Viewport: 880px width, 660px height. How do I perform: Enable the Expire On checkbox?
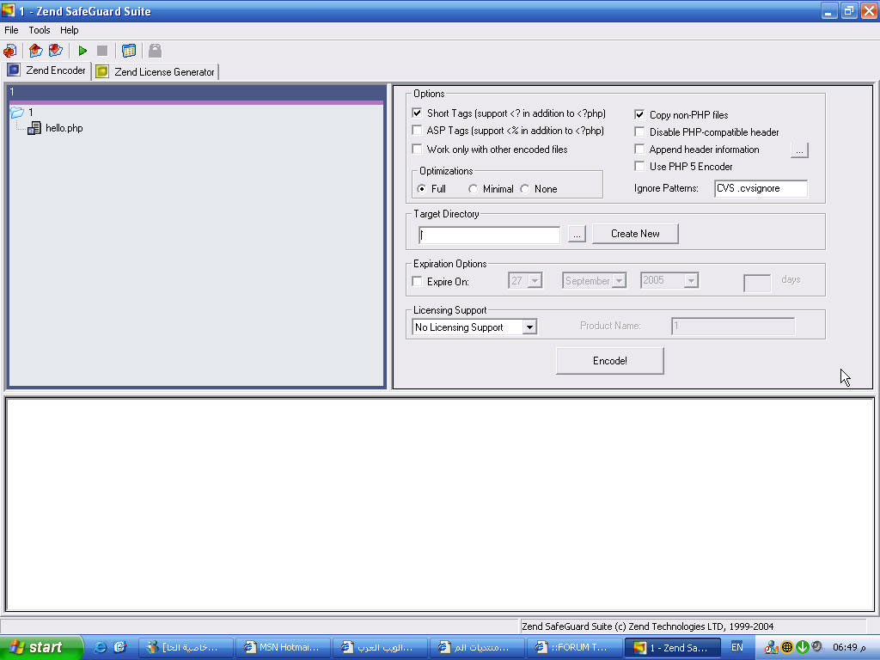pos(418,281)
